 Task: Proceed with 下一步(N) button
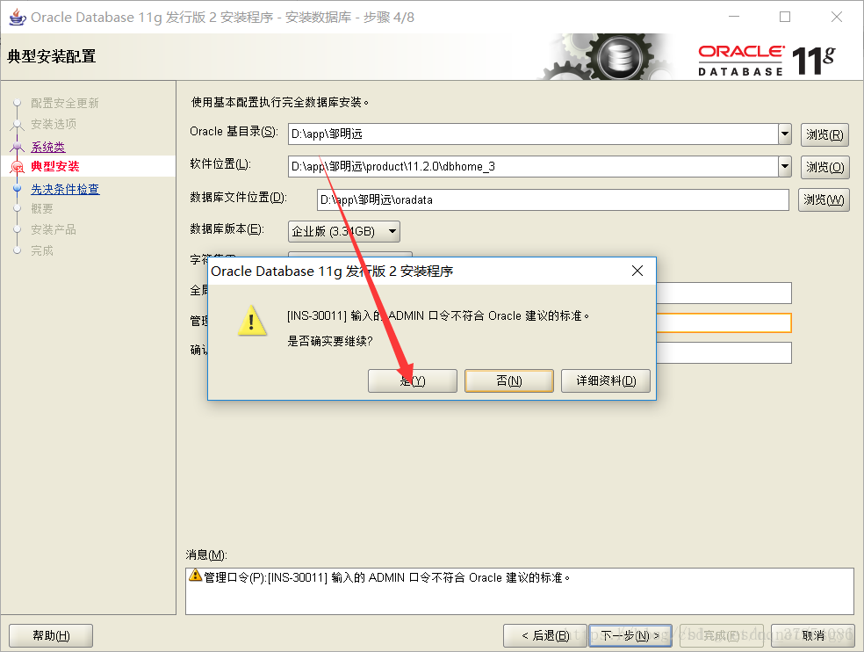(x=630, y=635)
